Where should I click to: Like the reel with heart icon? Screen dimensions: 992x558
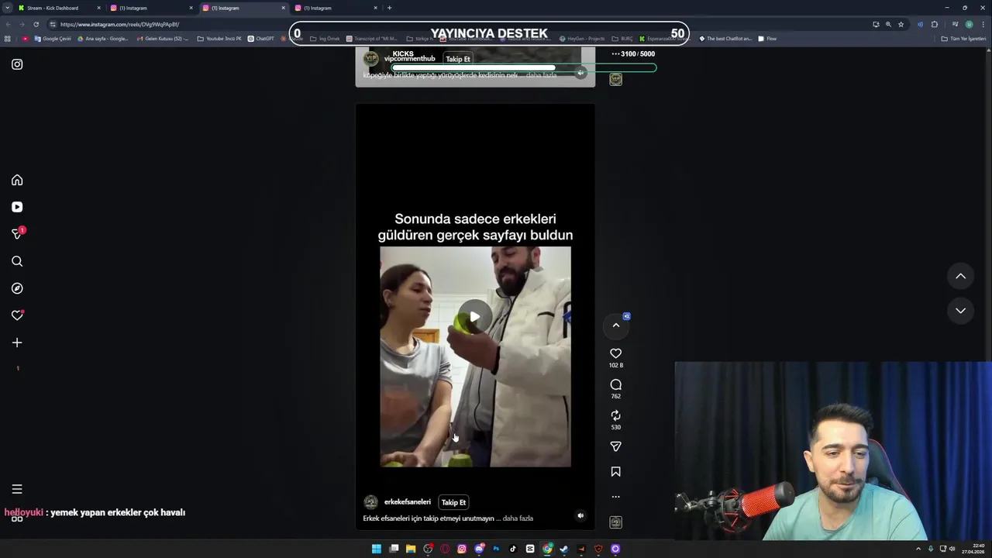pos(616,353)
